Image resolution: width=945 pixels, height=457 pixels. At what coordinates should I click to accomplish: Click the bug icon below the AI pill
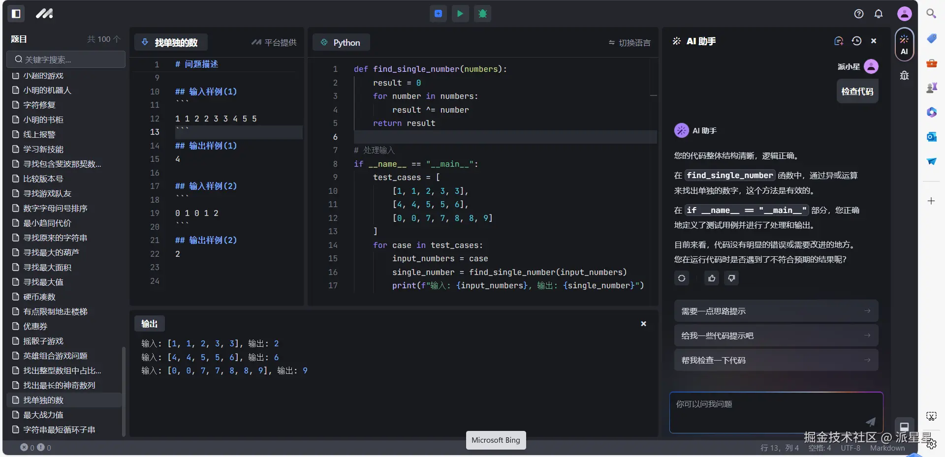coord(904,75)
